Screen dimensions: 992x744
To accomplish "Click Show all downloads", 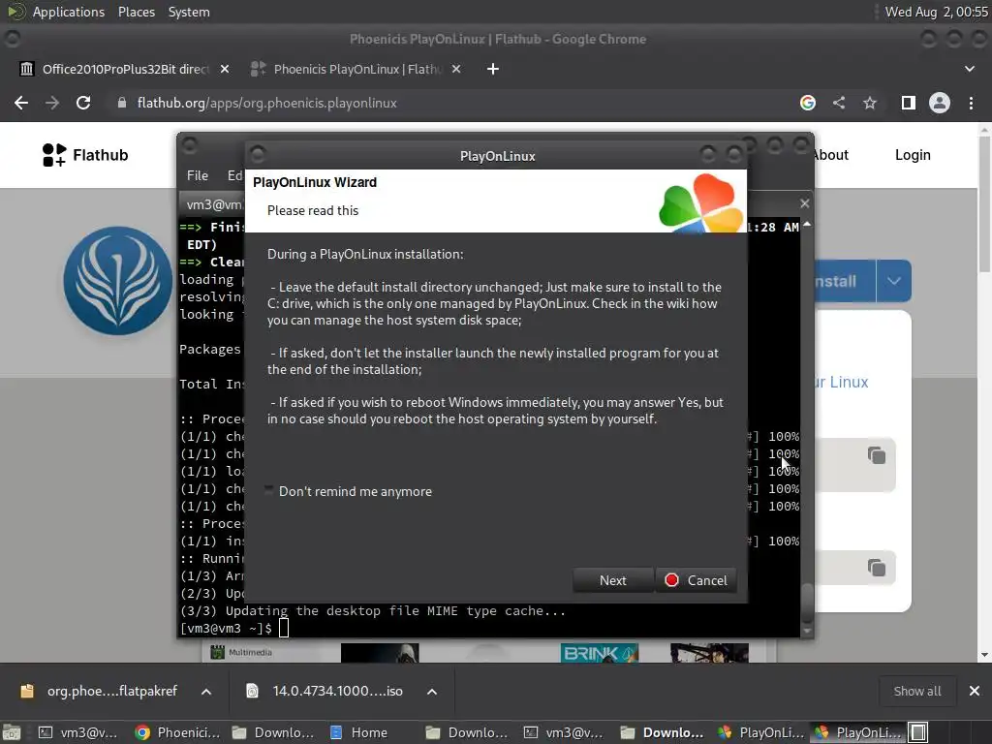I will click(916, 692).
